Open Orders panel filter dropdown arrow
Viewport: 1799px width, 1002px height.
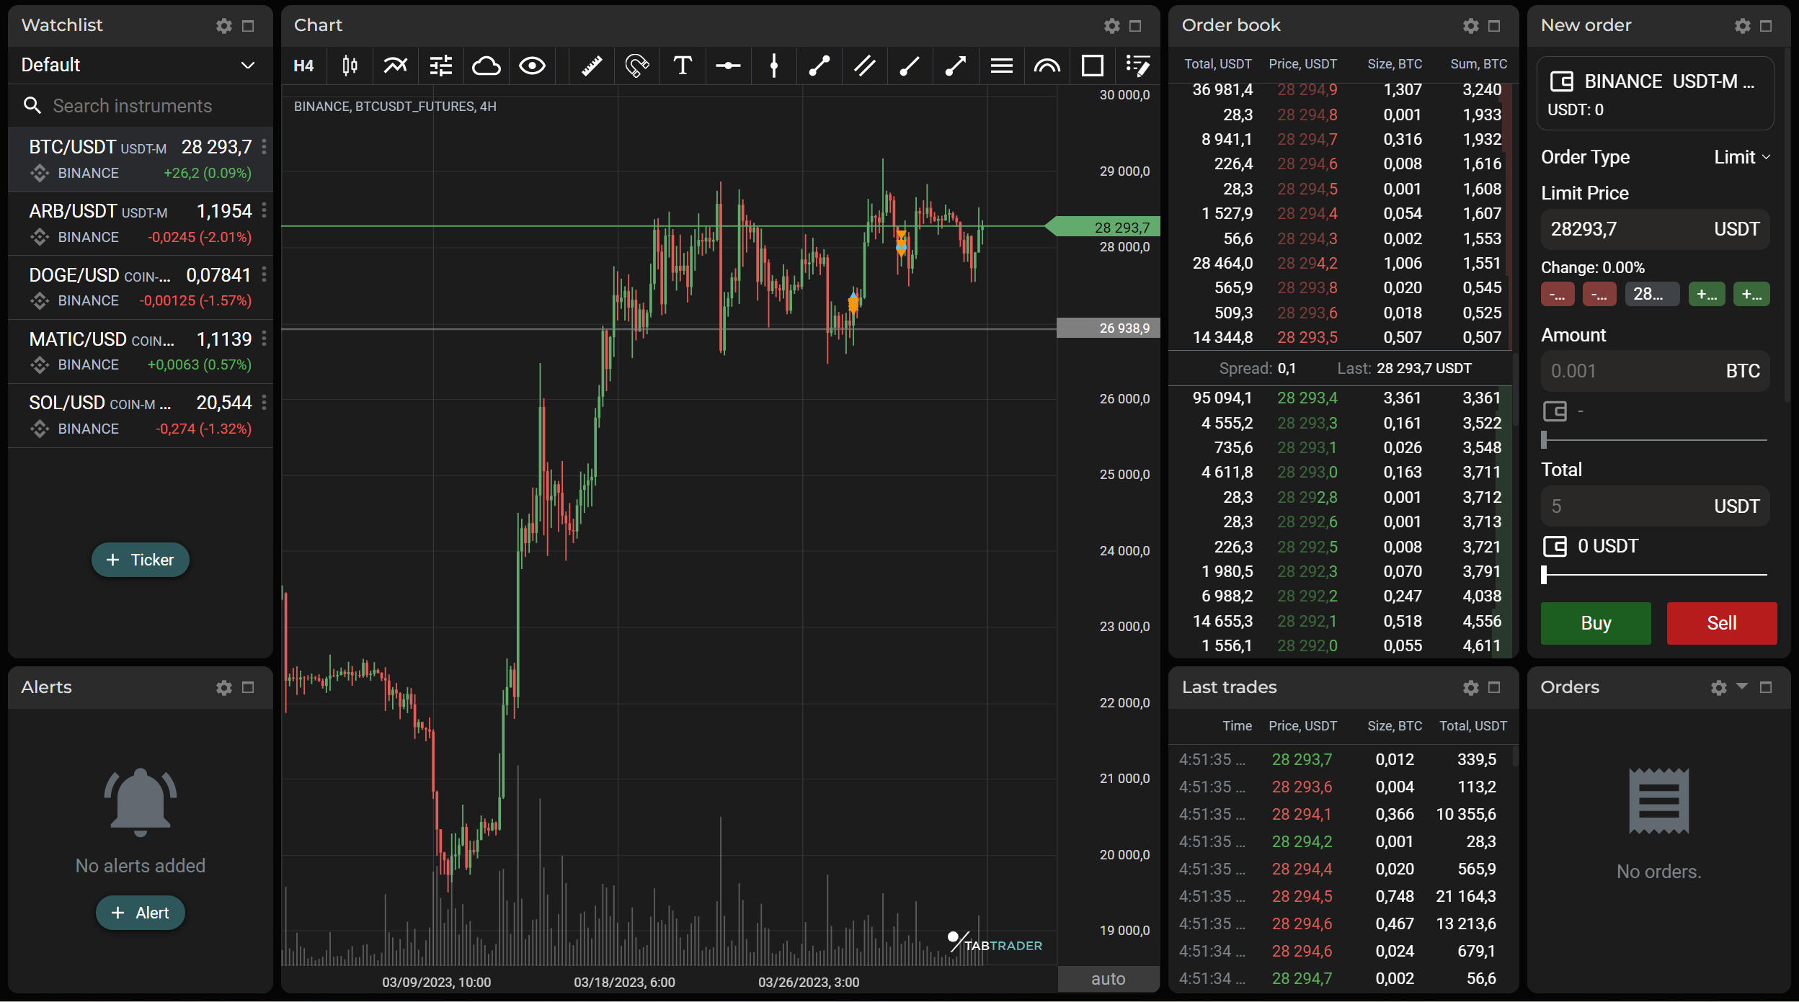click(1742, 686)
